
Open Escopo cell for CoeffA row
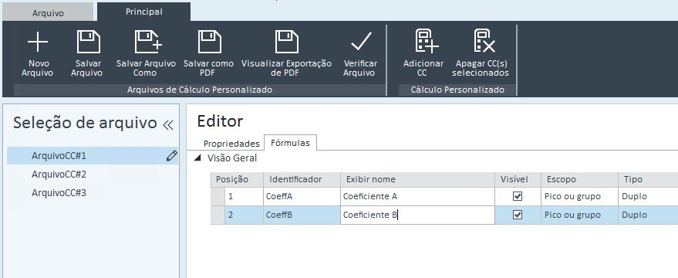point(579,197)
